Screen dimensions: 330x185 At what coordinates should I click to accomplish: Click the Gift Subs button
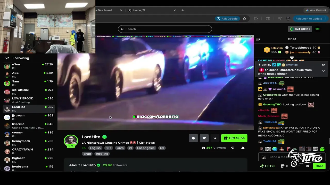pyautogui.click(x=234, y=138)
